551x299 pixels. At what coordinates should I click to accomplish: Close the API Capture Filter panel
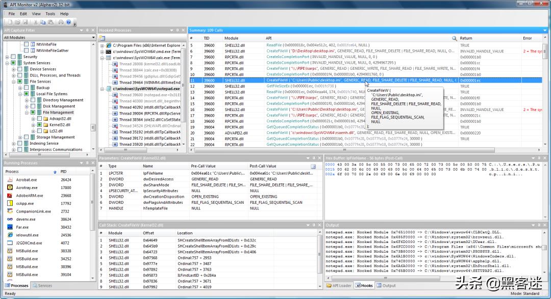coord(93,30)
